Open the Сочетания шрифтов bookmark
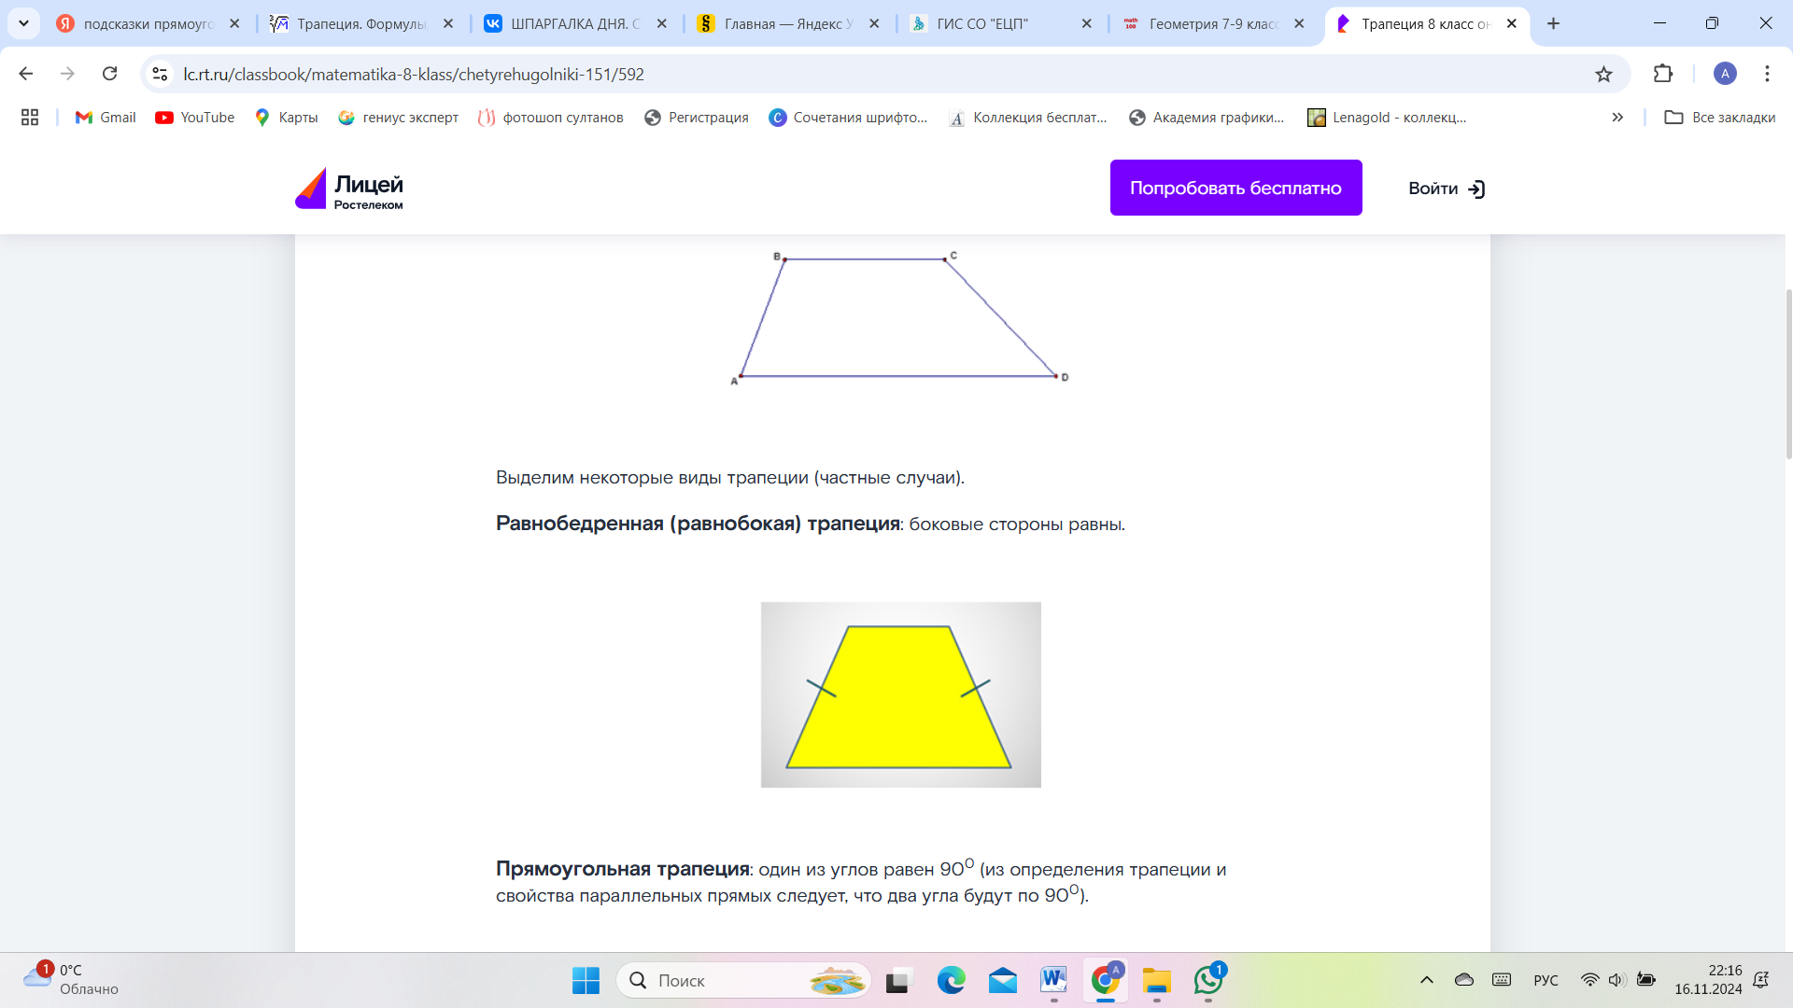Image resolution: width=1793 pixels, height=1008 pixels. point(848,118)
